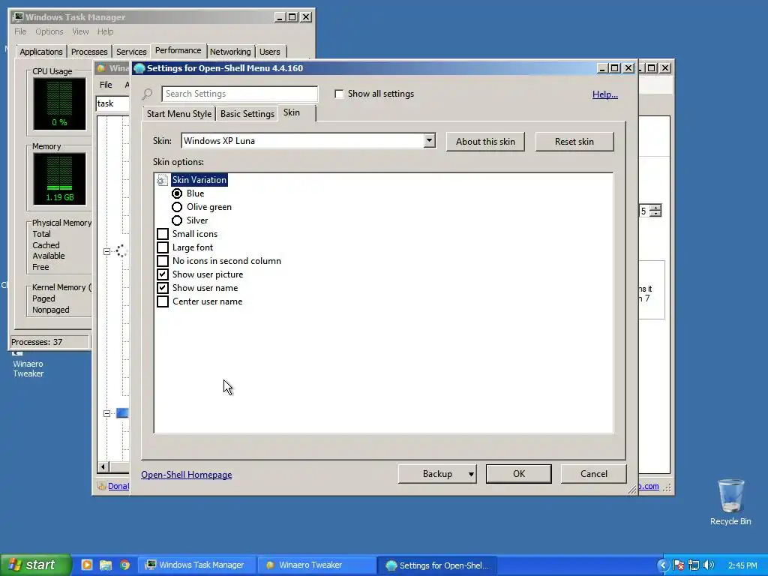The width and height of the screenshot is (768, 576).
Task: Click the left scroll arrow in Winaero tree
Action: [x=102, y=466]
